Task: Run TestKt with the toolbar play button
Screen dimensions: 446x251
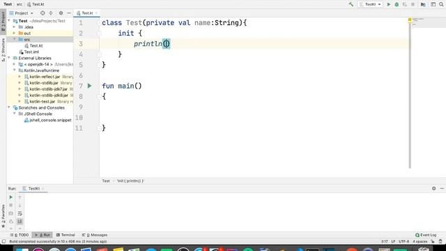Action: 389,4
